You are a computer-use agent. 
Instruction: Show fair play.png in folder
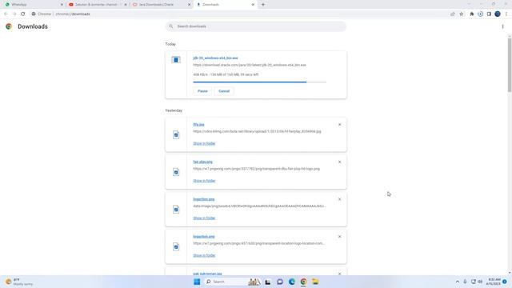pyautogui.click(x=204, y=181)
